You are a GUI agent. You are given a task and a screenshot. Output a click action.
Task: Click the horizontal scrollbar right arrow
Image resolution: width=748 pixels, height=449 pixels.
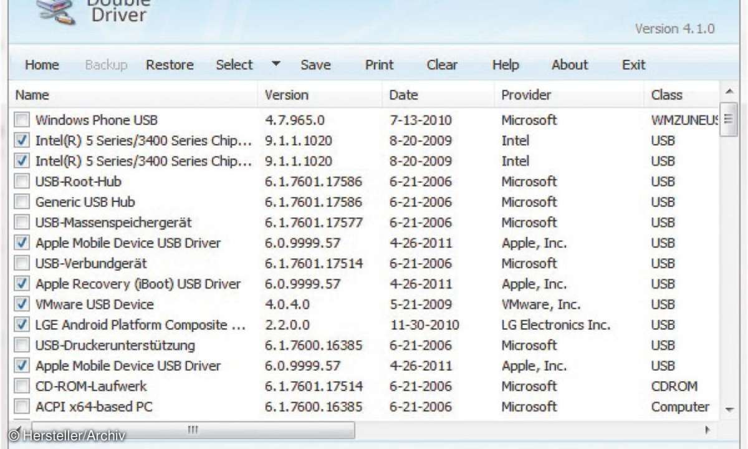coord(708,430)
